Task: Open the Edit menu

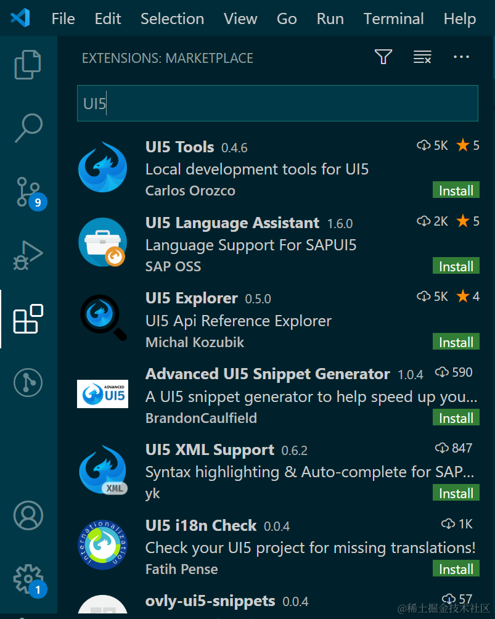Action: (108, 18)
